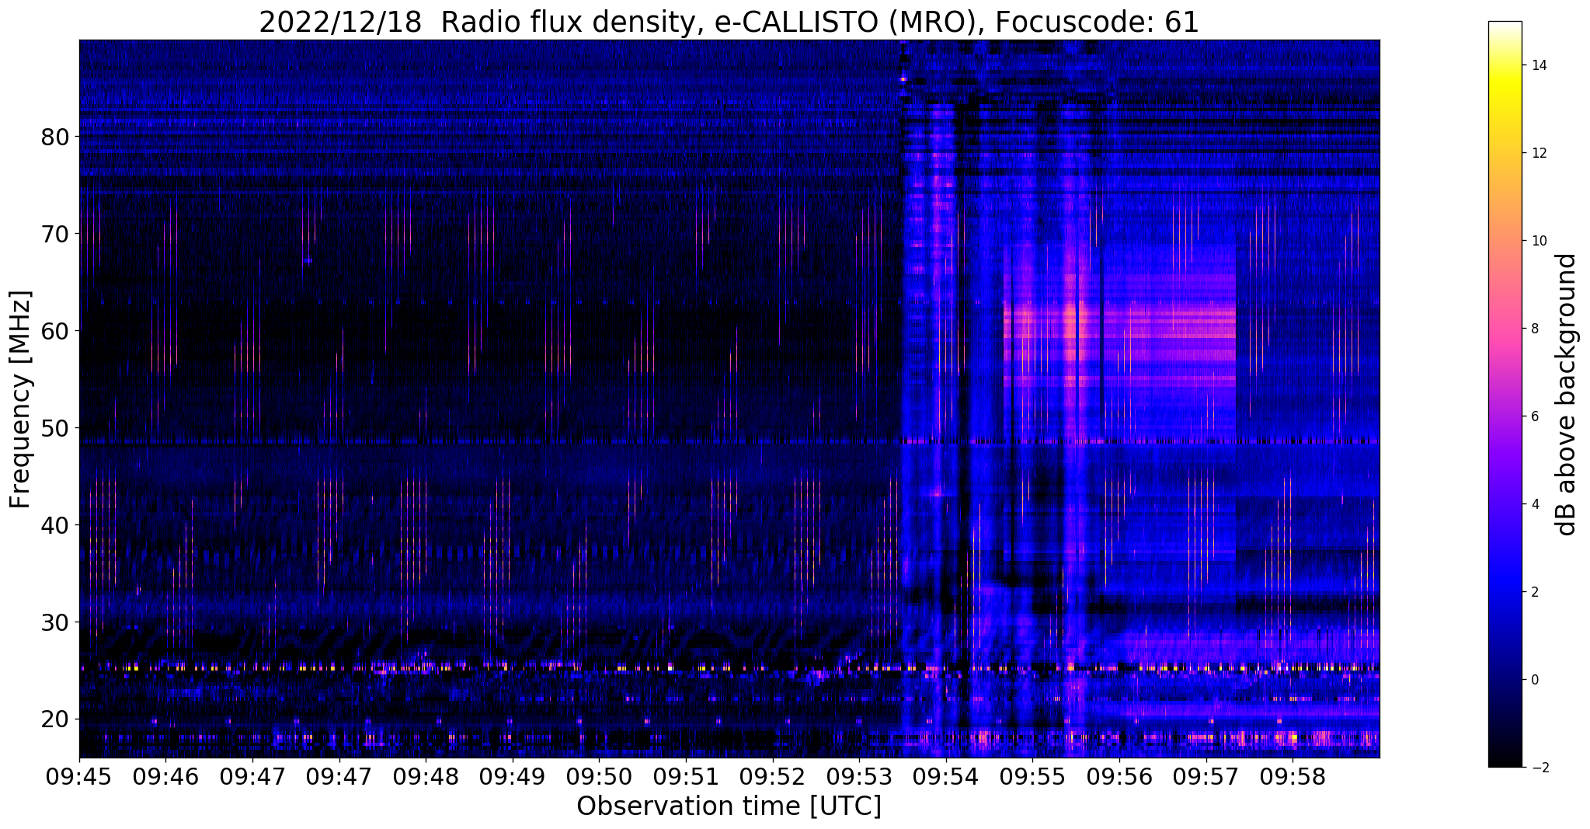Click the plot title mentioning e-CALLISTO (MRO)
Image resolution: width=1590 pixels, height=829 pixels.
729,22
